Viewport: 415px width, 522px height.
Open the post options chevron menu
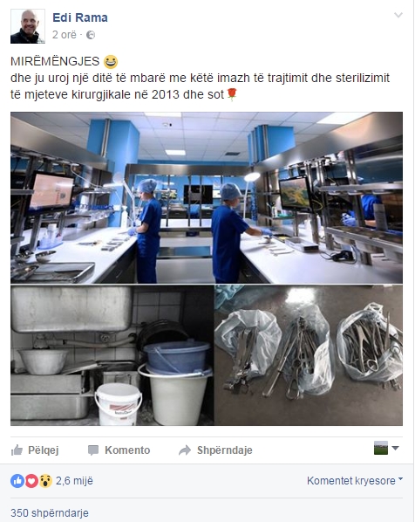(x=398, y=15)
